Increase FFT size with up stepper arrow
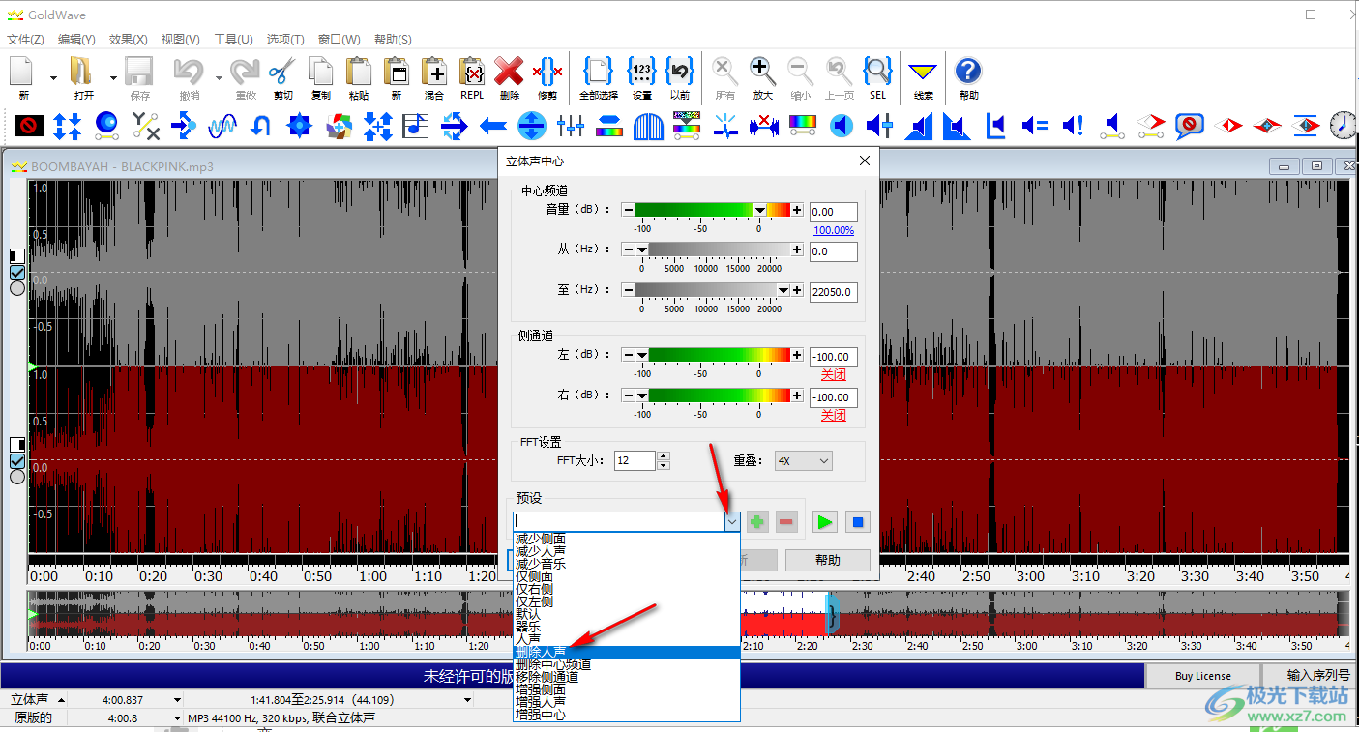Screen dimensions: 1359x732 [x=663, y=456]
